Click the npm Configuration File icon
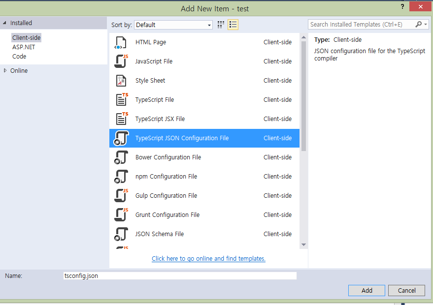 tap(121, 177)
